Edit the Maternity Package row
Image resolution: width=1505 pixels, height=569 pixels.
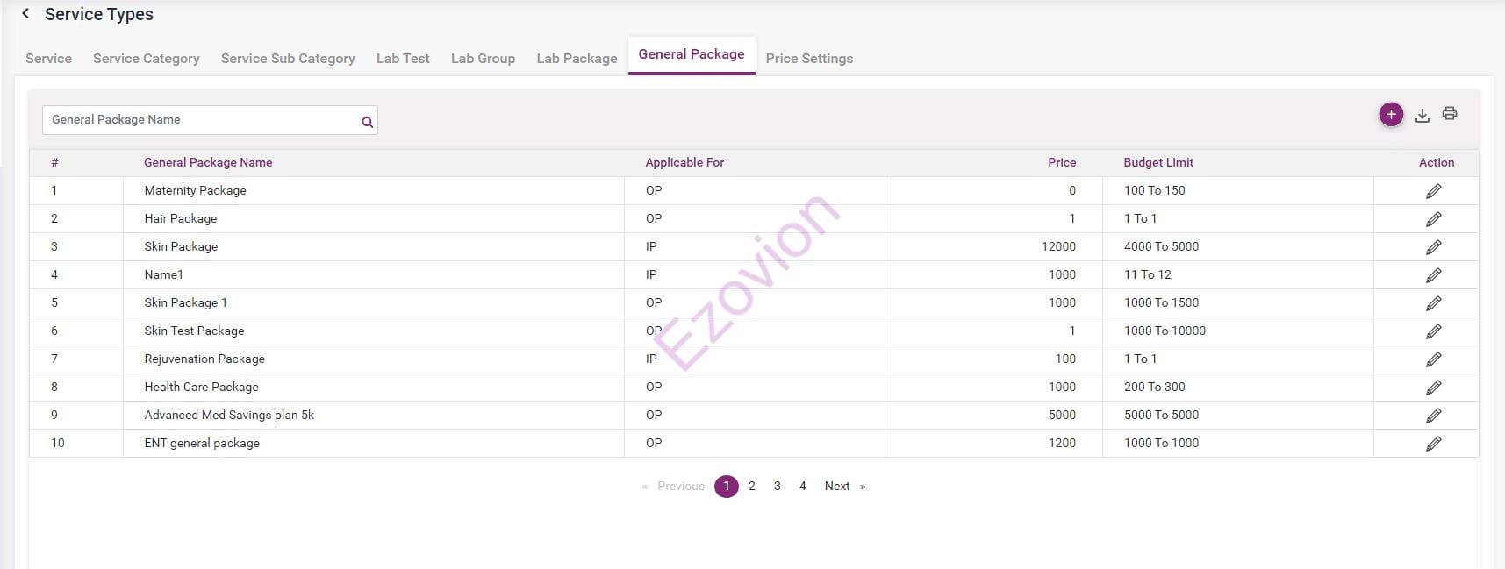click(x=1433, y=191)
